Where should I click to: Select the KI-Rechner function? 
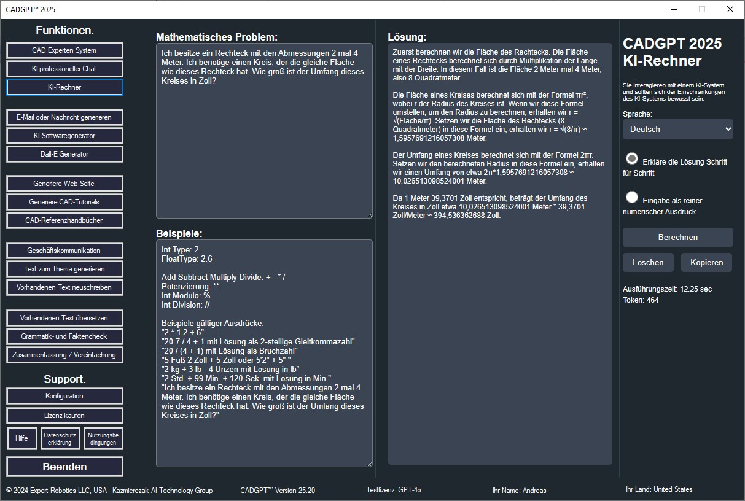pos(64,87)
